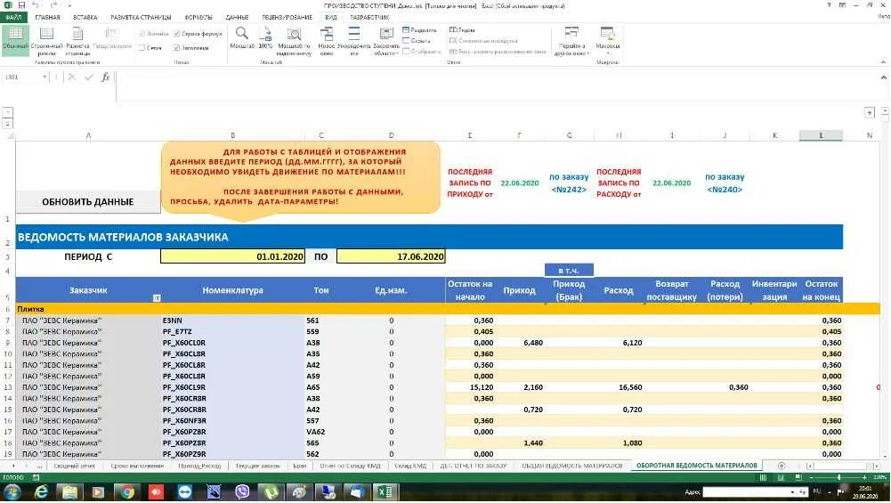
Task: Switch to Текущие заказы sheet tab
Action: (x=257, y=466)
